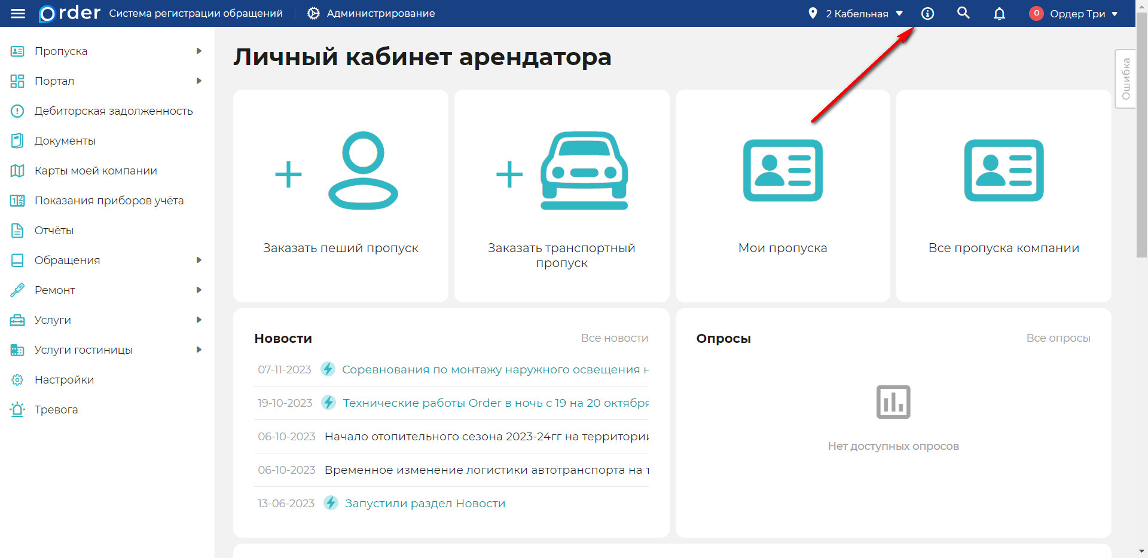1148x558 pixels.
Task: Click the Тревога alarm bell icon
Action: pos(17,409)
